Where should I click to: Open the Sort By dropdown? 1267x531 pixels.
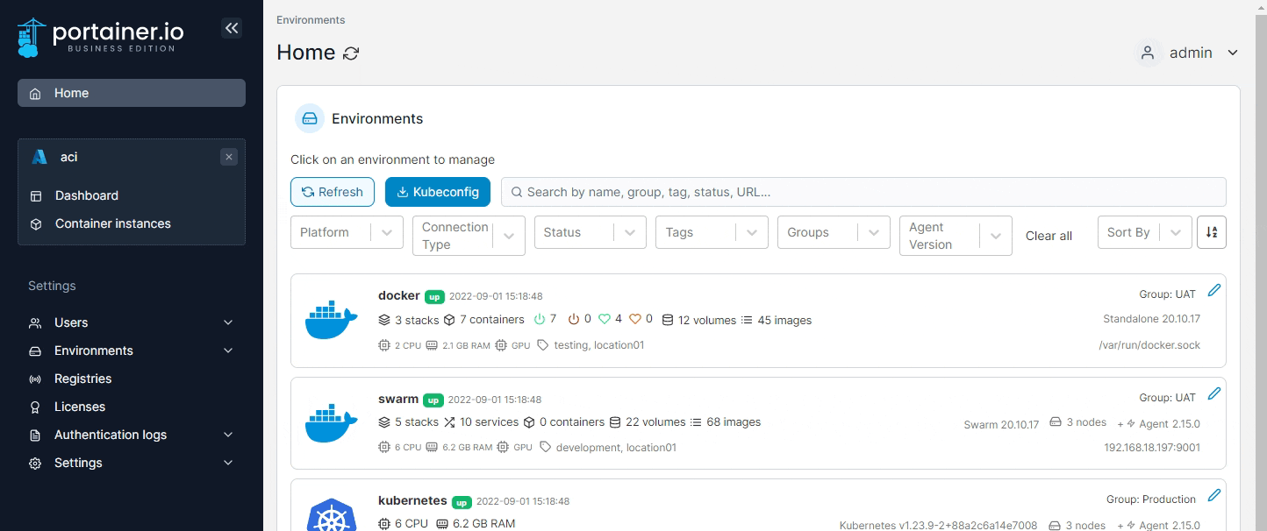tap(1145, 232)
